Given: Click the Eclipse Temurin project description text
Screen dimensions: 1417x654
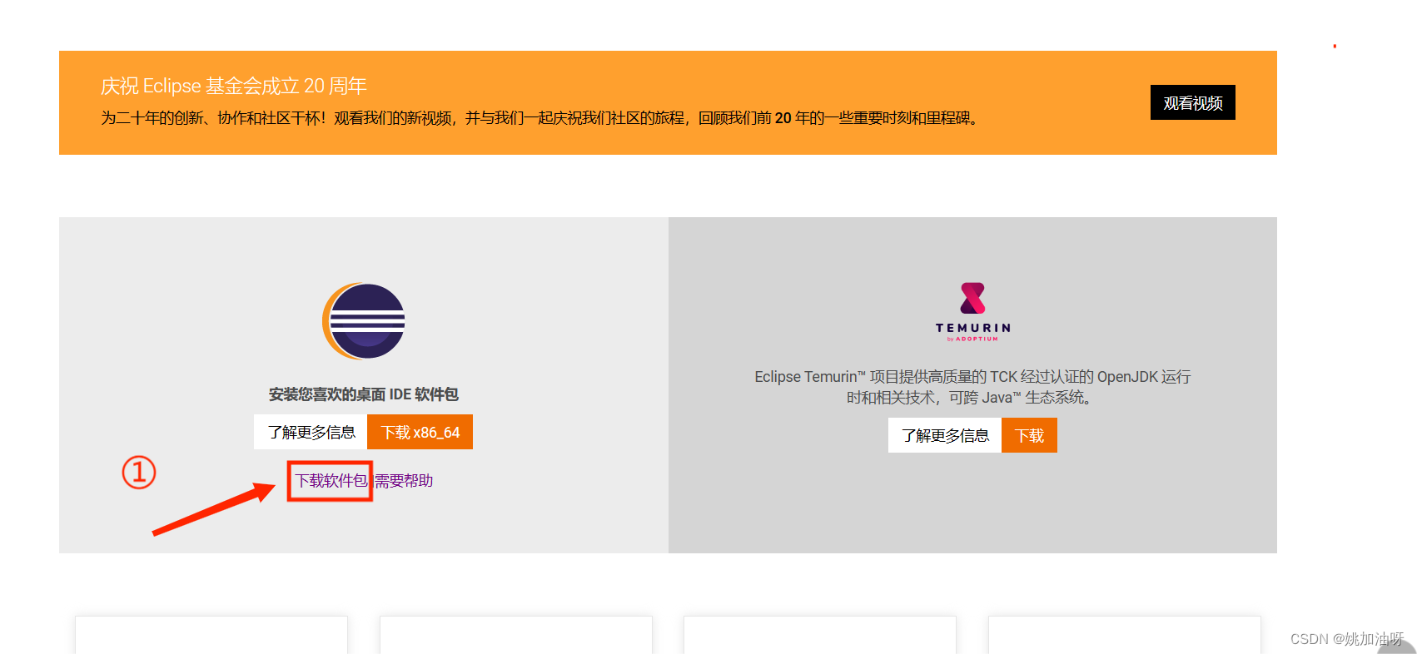Looking at the screenshot, I should click(x=972, y=387).
